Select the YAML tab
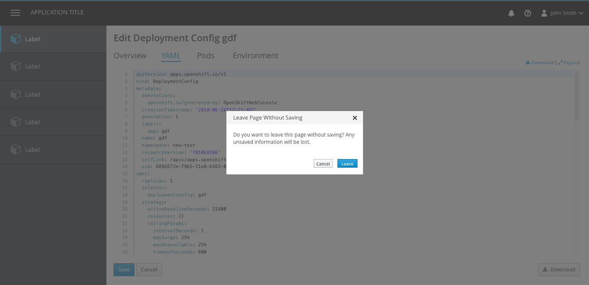 [171, 56]
